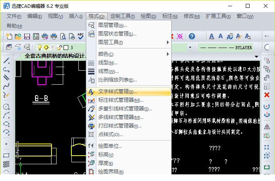The image size is (275, 181).
Task: Click the Save disk icon
Action: (x=27, y=36)
